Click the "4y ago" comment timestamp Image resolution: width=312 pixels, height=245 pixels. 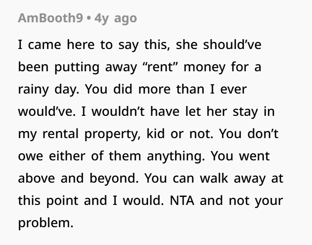tap(115, 18)
